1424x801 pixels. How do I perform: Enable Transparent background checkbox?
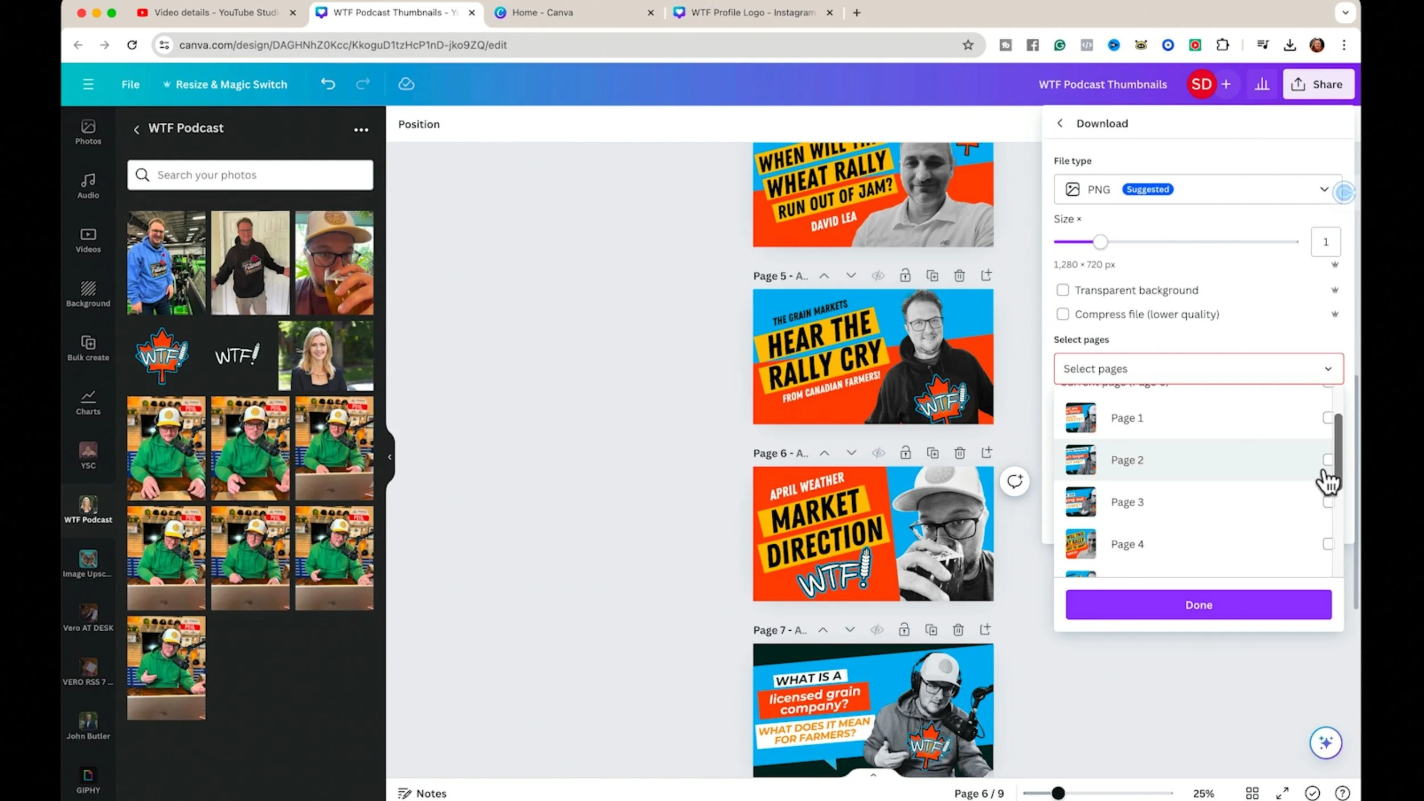1063,290
